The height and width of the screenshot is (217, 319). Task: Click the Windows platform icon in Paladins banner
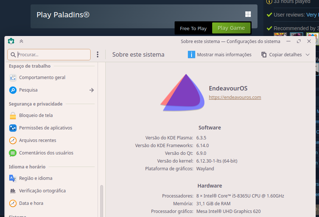248,14
